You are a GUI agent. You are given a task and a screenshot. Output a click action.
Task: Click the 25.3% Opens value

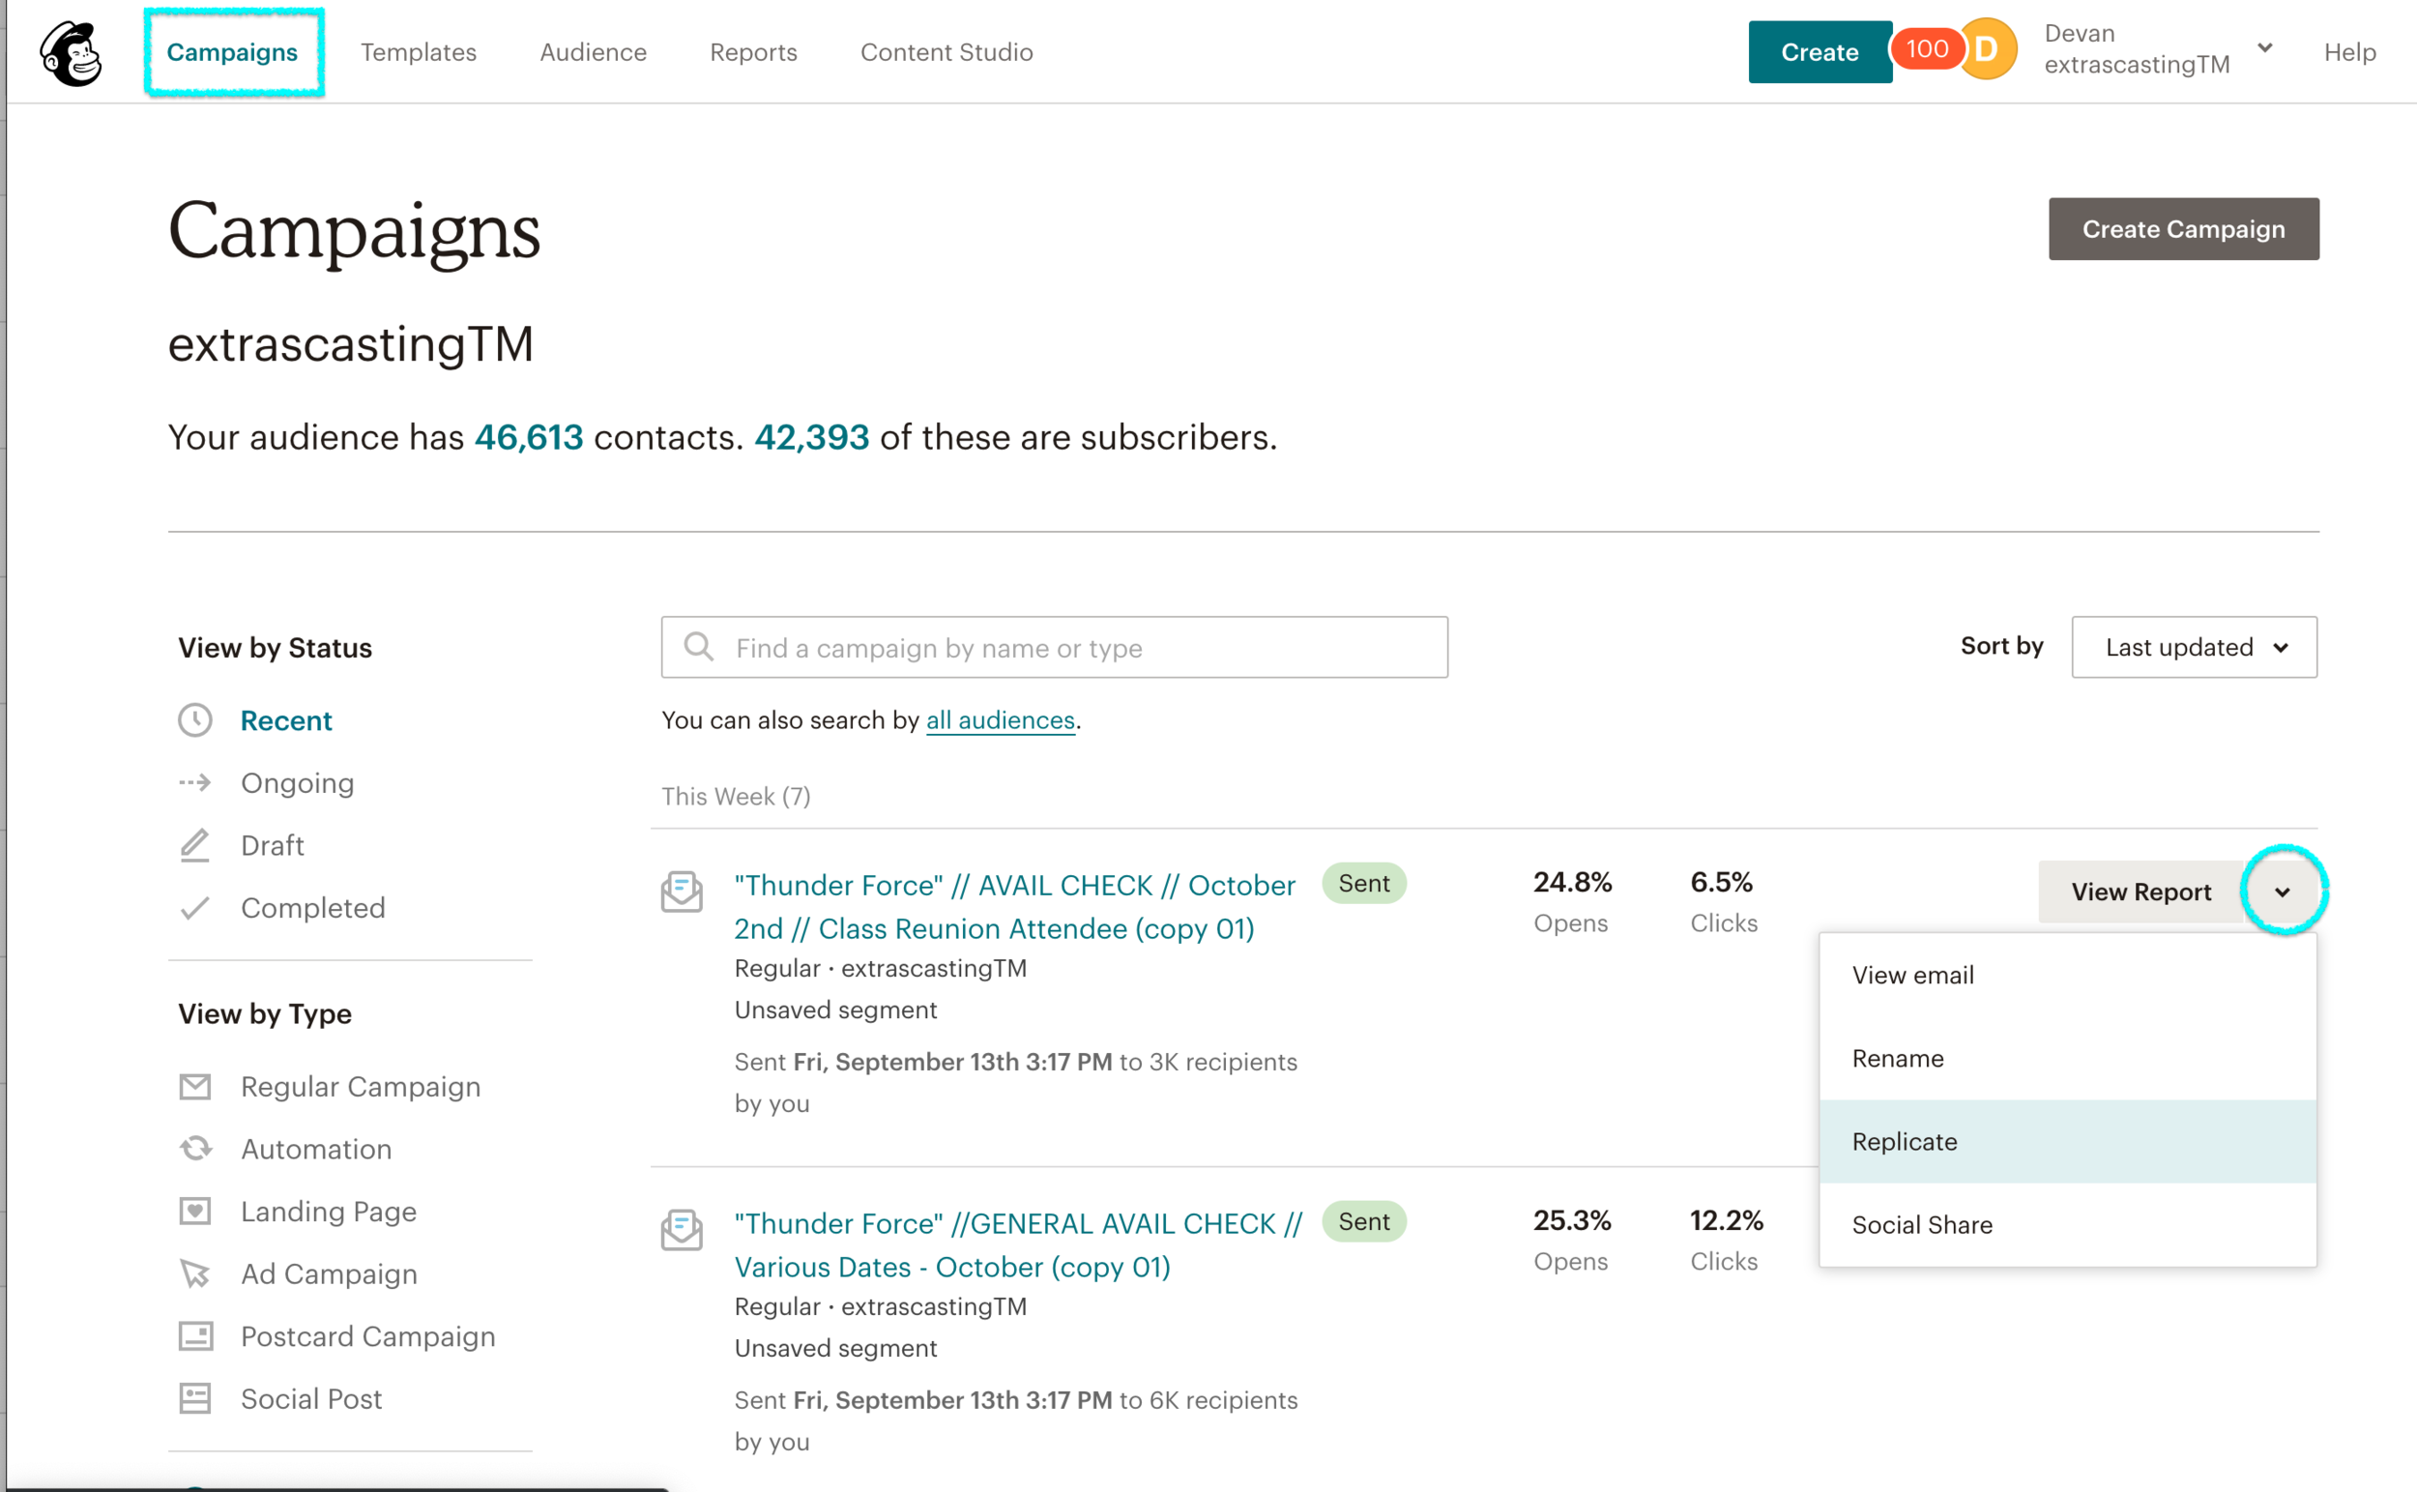click(1573, 1220)
